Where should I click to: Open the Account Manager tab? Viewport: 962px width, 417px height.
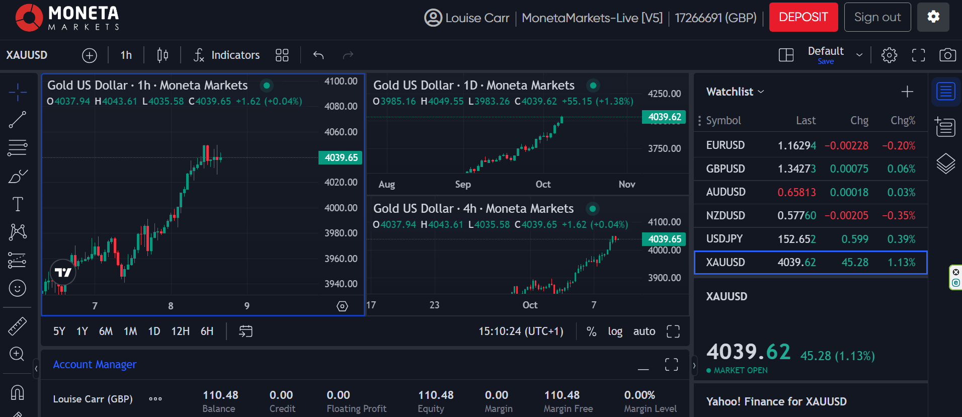click(95, 364)
